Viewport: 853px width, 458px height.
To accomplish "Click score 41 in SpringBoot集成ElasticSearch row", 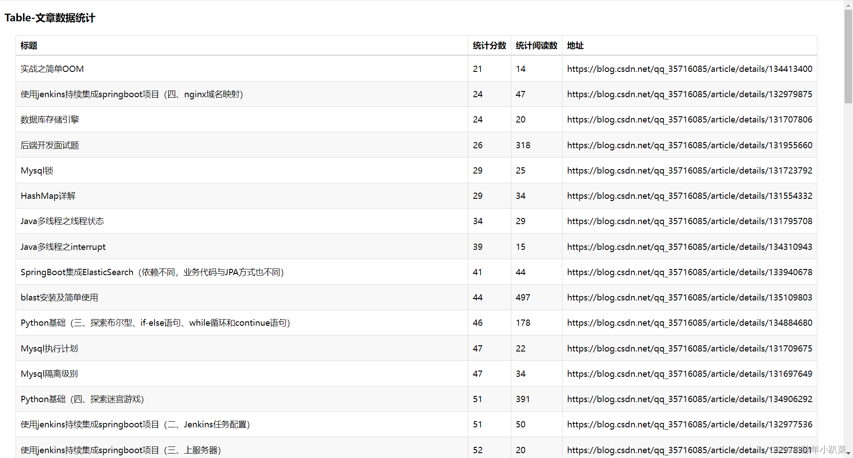I will 478,272.
